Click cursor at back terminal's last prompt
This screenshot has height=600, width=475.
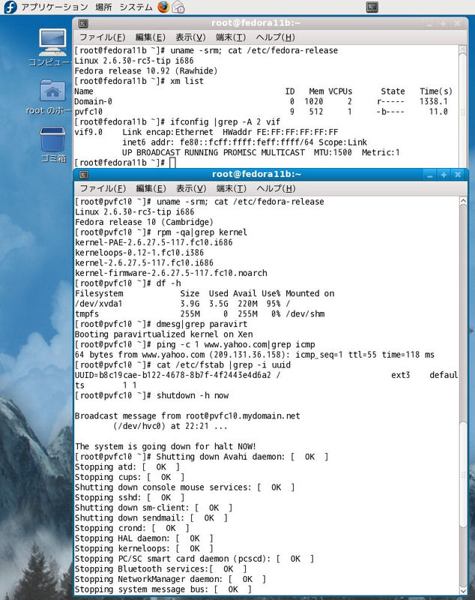click(172, 163)
